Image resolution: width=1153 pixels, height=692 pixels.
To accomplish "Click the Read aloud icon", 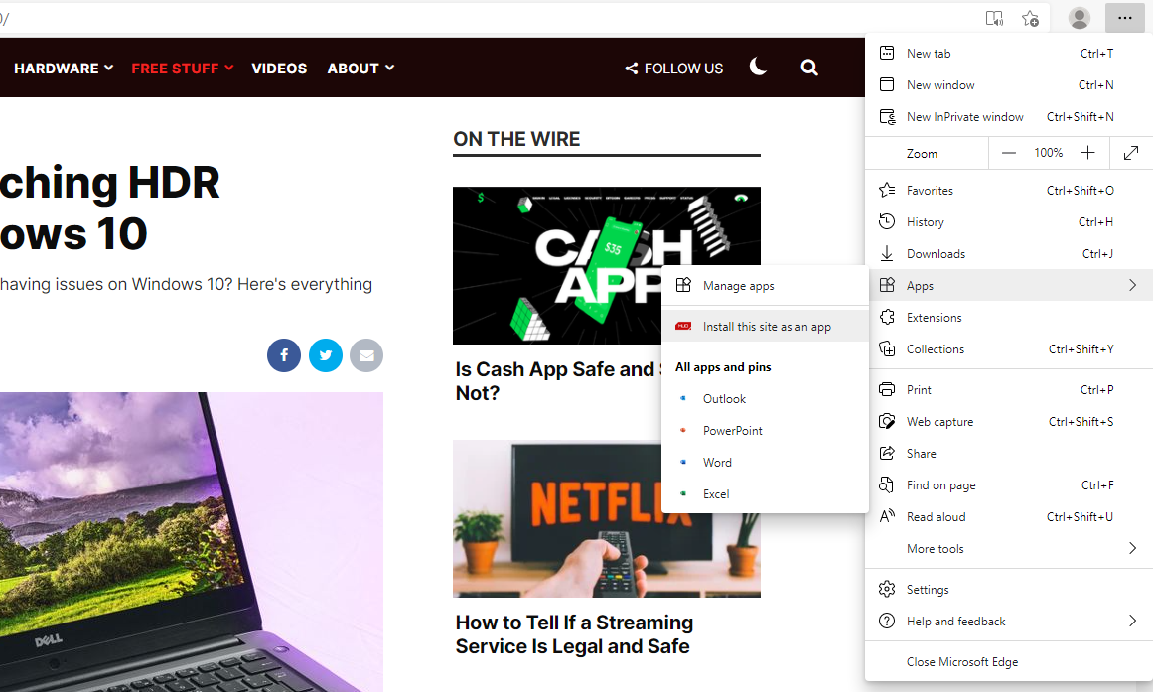I will tap(887, 516).
